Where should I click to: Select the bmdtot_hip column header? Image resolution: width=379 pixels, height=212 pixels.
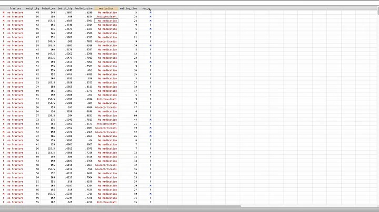(x=65, y=8)
